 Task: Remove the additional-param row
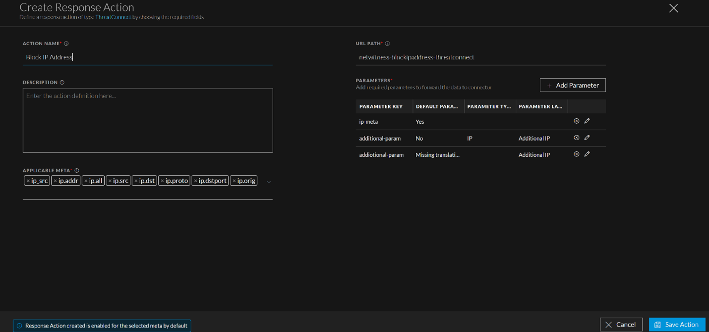(x=576, y=138)
